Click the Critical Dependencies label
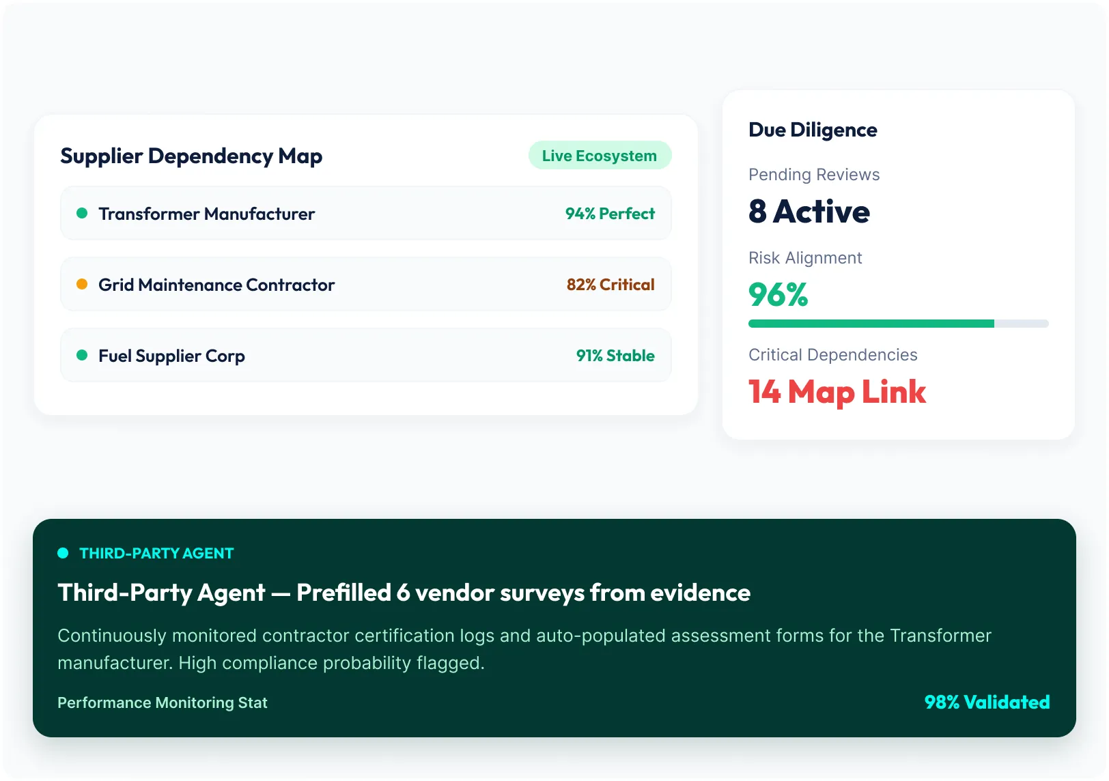 click(x=833, y=355)
